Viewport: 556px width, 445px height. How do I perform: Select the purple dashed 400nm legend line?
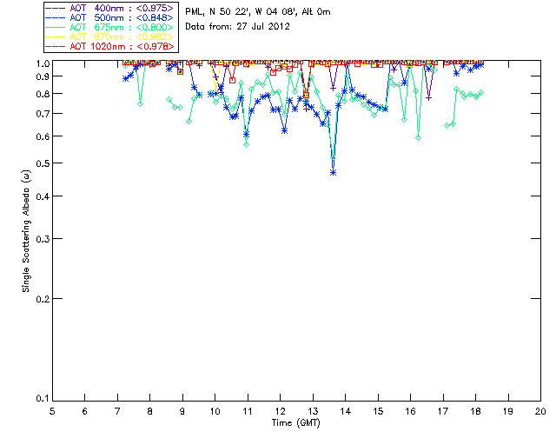[56, 8]
